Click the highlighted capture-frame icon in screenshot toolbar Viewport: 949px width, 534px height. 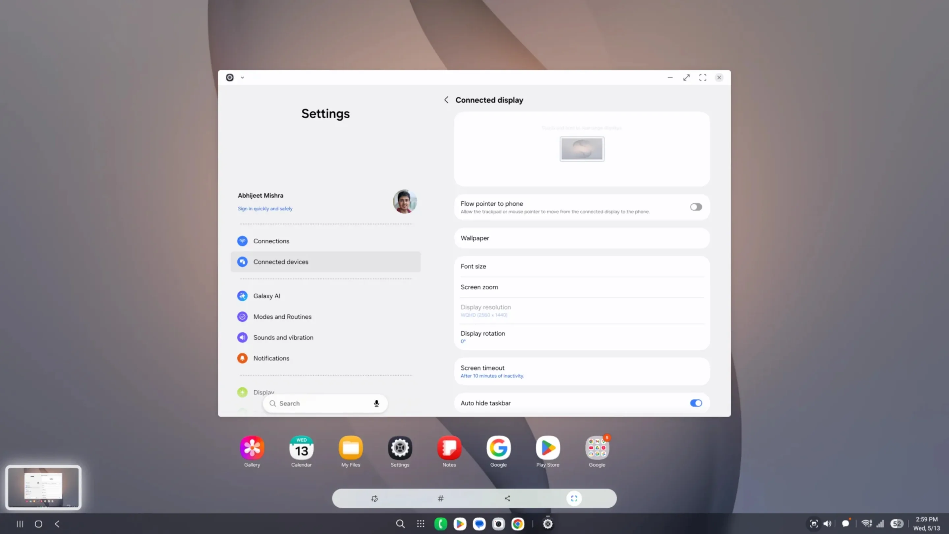tap(574, 498)
